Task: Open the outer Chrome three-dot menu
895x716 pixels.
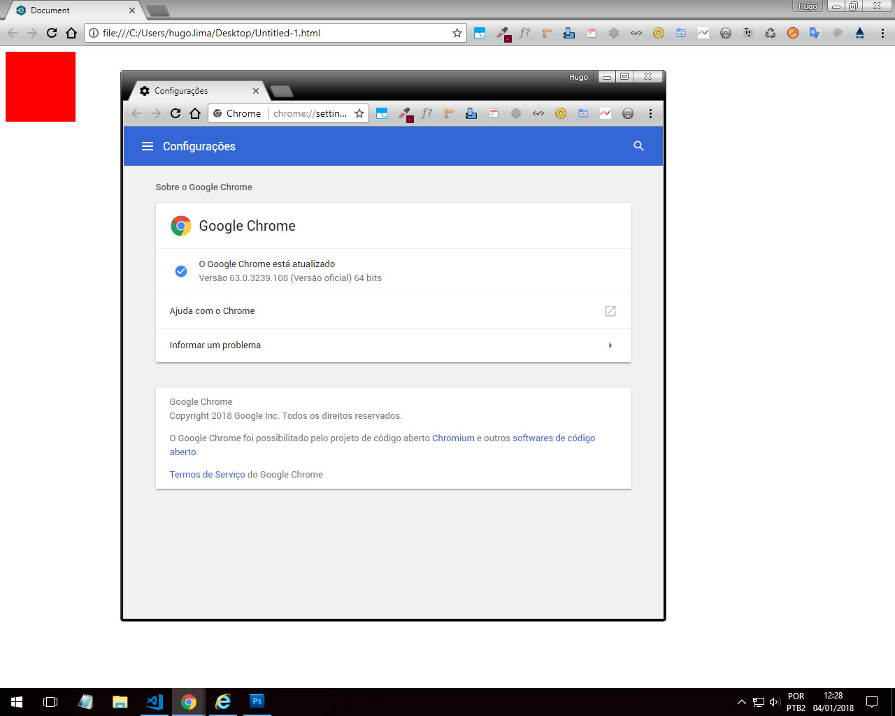Action: point(882,33)
